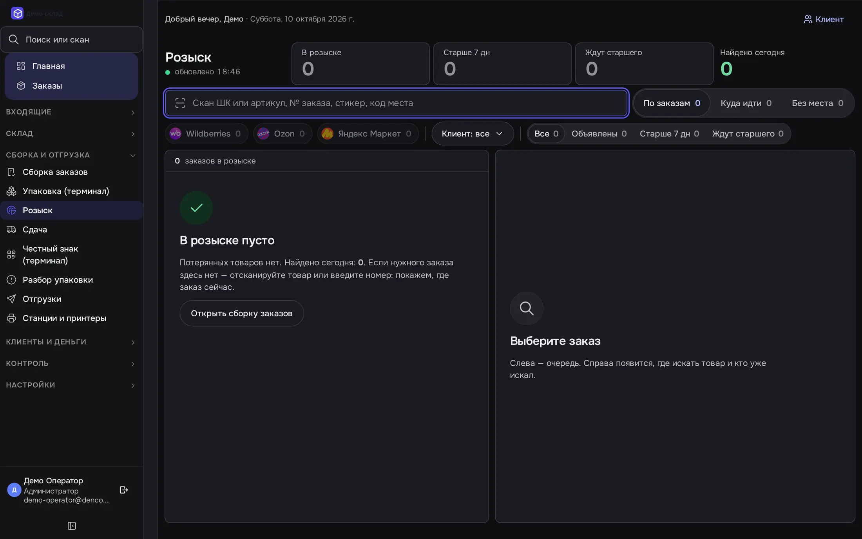The height and width of the screenshot is (539, 862).
Task: Expand the ВХОДЯЩИЕ sidebar section
Action: tap(71, 112)
